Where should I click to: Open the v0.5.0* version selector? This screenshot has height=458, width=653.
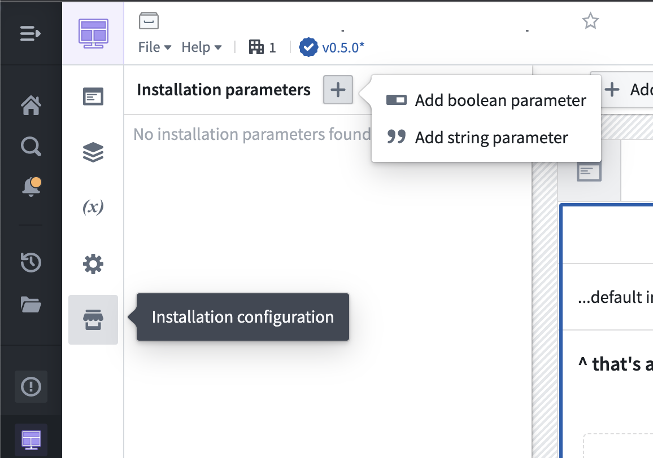point(343,47)
